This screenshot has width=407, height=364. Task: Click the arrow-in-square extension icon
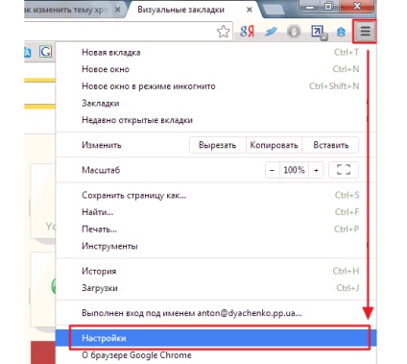click(x=319, y=32)
